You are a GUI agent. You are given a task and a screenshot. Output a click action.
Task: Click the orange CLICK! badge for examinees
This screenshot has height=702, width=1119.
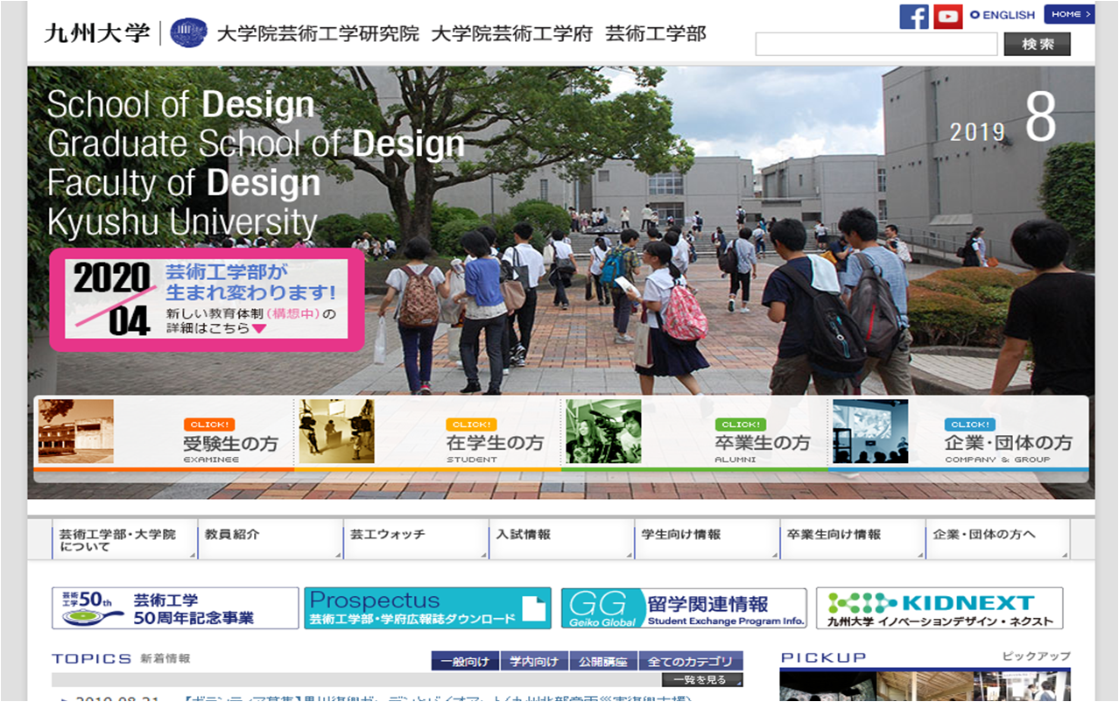(x=208, y=425)
